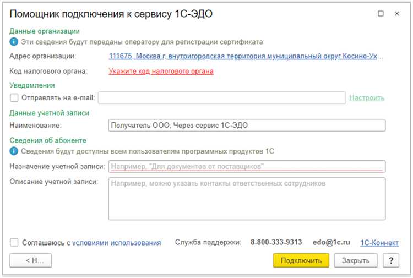Maximize the 1С-ЭДО connection assistant window
This screenshot has width=413, height=278.
[381, 13]
